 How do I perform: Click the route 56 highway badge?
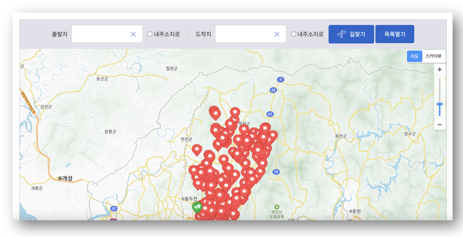coord(273,90)
